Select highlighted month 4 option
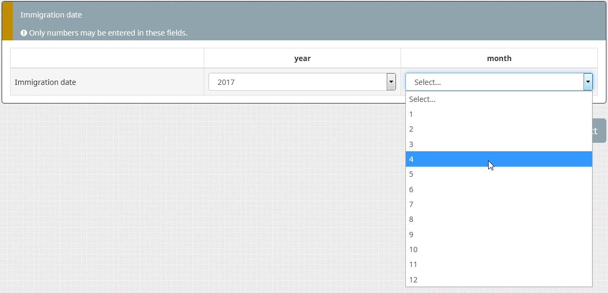This screenshot has height=293, width=608. pos(499,159)
